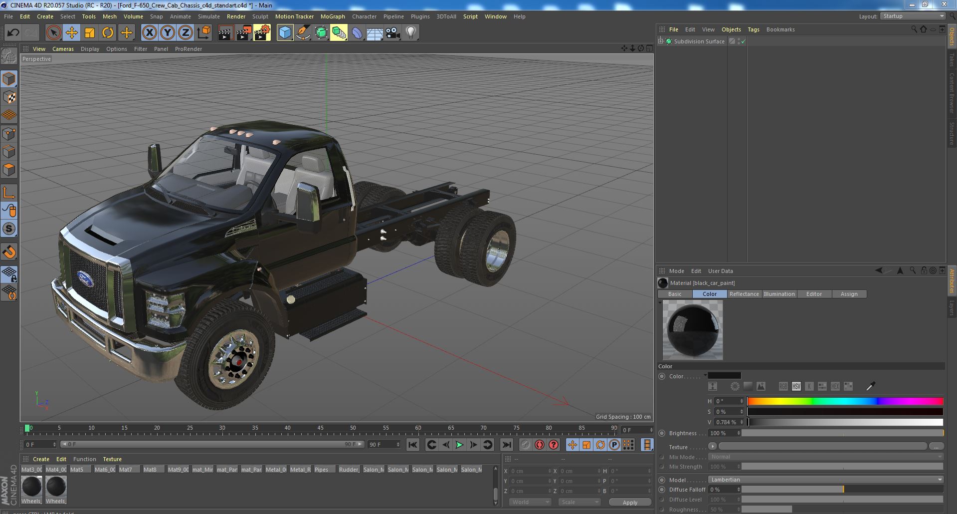957x514 pixels.
Task: Click the Hue rainbow slider
Action: point(845,401)
